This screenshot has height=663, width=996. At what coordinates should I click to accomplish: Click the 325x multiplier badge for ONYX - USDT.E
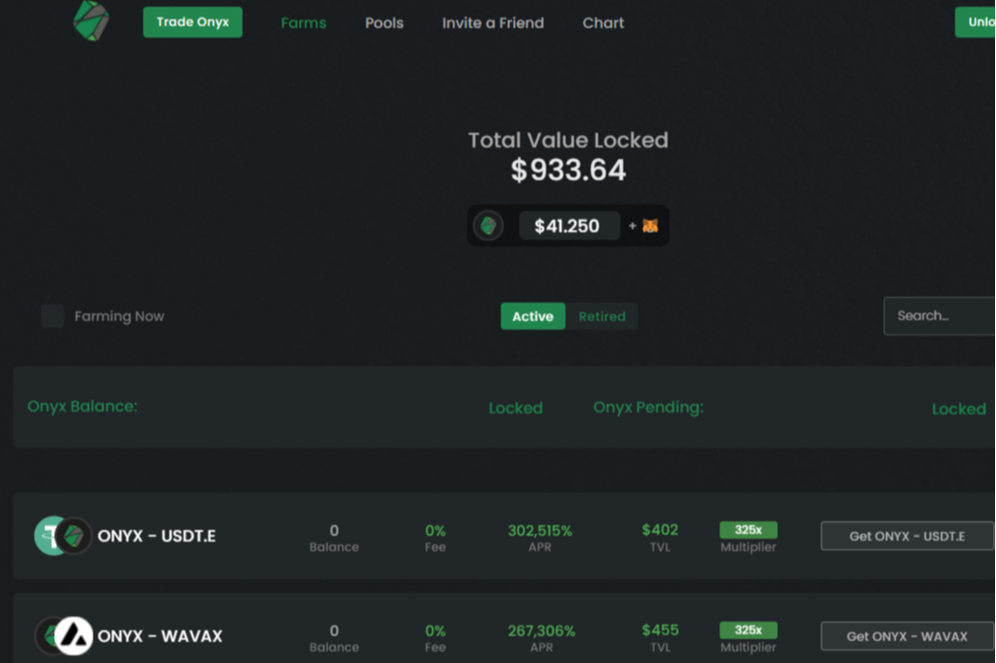coord(748,530)
